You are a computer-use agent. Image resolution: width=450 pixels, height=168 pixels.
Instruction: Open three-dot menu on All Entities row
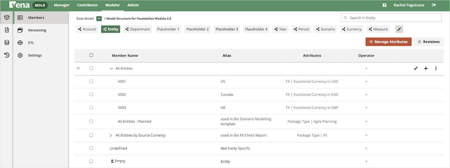[x=436, y=68]
